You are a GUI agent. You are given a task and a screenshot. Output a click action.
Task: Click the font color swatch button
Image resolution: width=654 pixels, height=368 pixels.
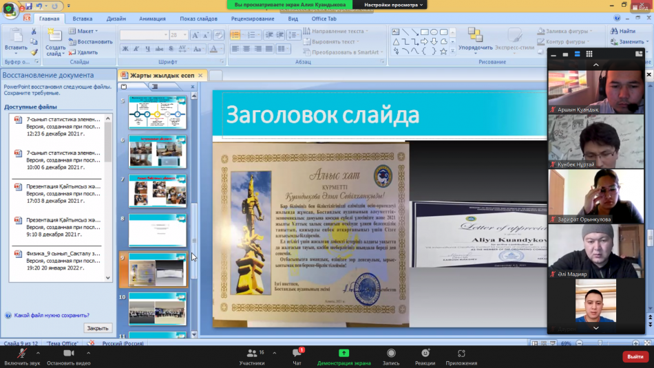click(213, 49)
